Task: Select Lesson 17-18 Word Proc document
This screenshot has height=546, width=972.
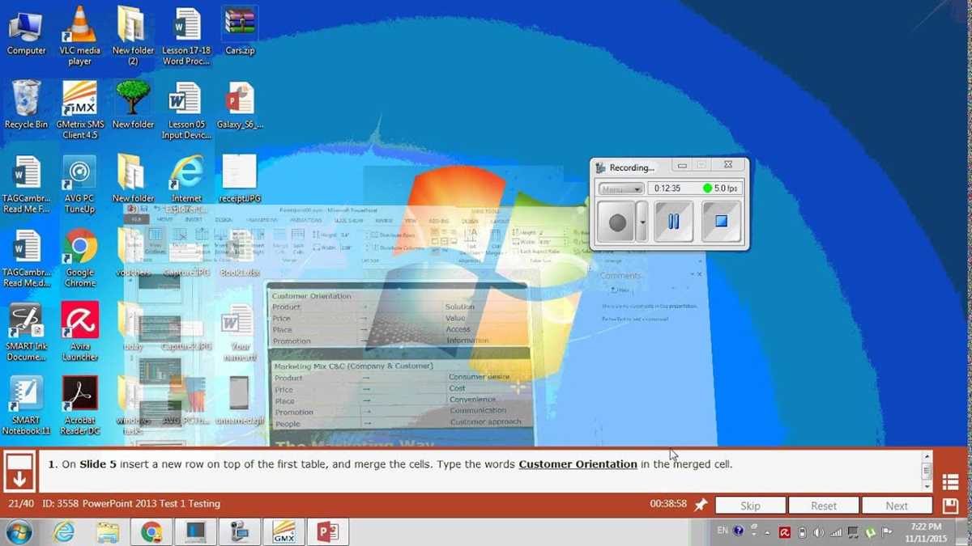Action: (186, 36)
